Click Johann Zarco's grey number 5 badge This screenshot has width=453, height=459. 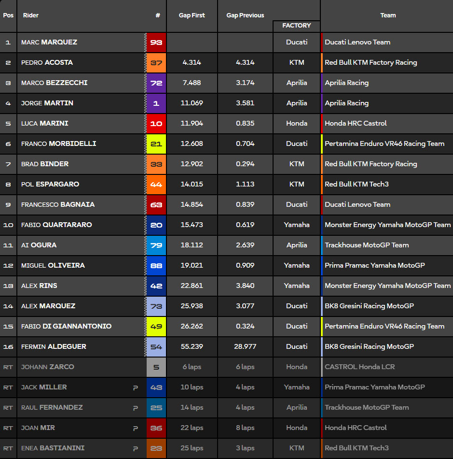coord(156,367)
